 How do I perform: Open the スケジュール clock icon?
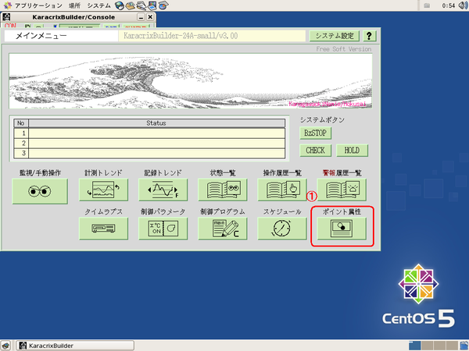click(x=282, y=229)
